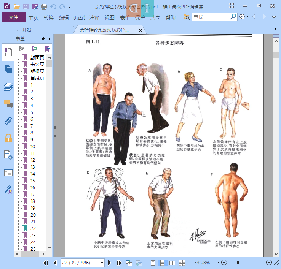281x269 pixels.
Task: Go to the previous page
Action: click(x=55, y=263)
